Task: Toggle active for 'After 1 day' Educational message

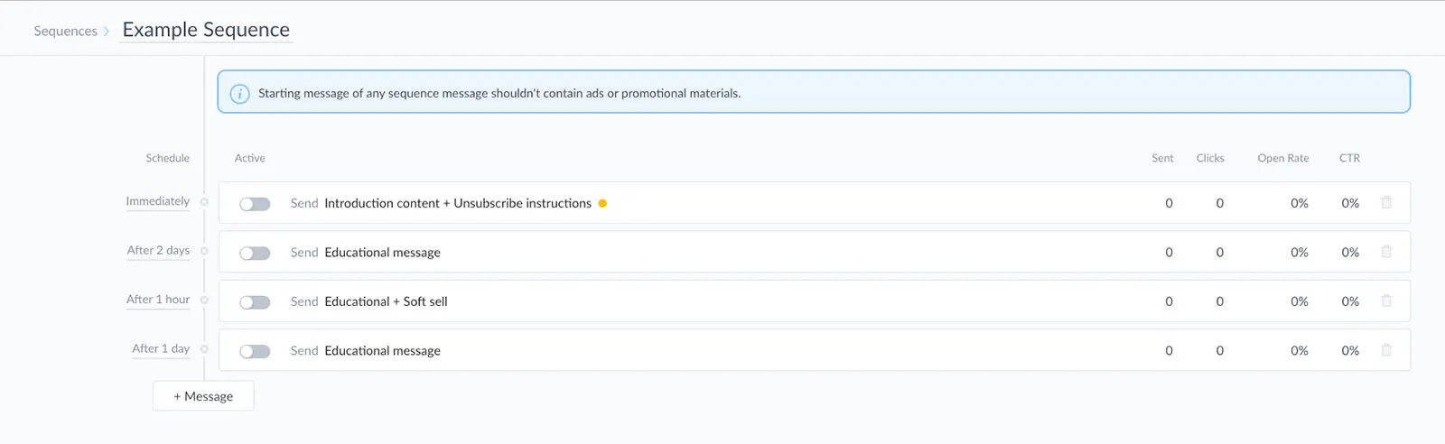Action: coord(255,351)
